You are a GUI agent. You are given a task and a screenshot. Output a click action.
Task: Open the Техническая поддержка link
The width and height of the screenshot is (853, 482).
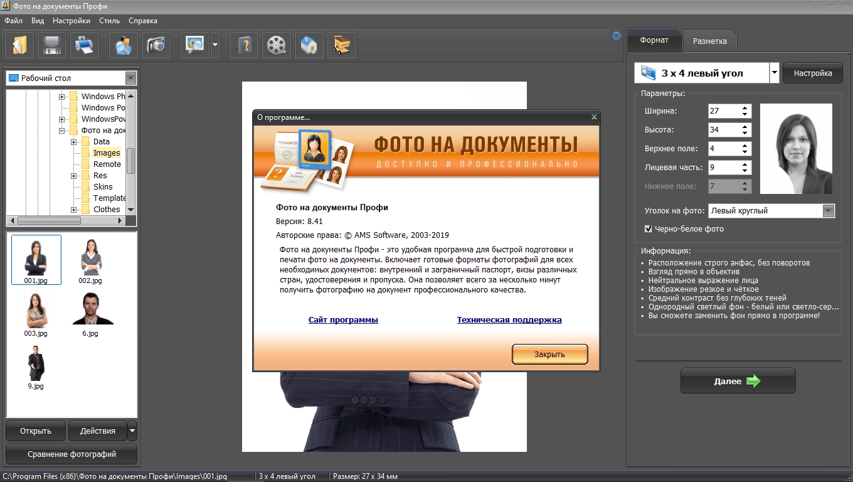[509, 319]
